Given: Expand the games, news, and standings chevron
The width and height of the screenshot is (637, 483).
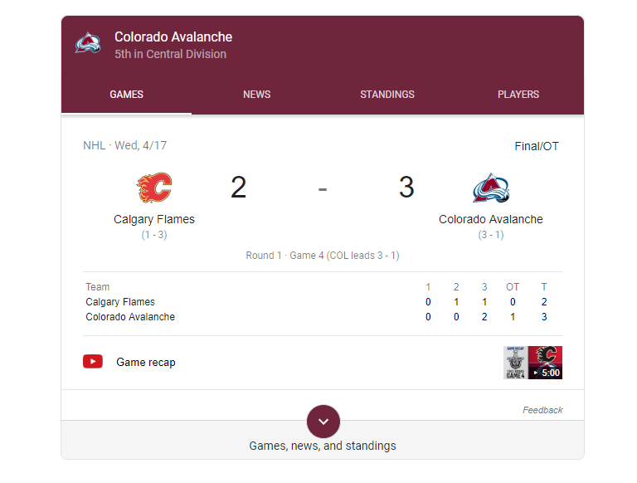Looking at the screenshot, I should [x=323, y=422].
